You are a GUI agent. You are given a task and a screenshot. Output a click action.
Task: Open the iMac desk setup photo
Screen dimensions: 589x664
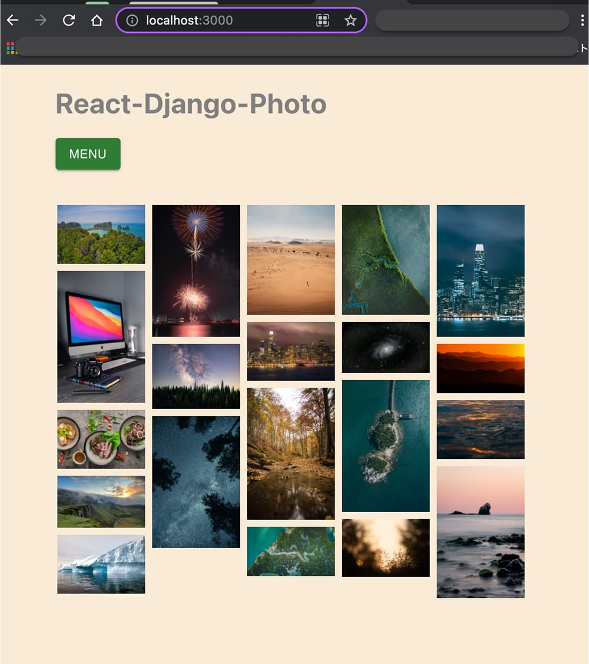(101, 336)
